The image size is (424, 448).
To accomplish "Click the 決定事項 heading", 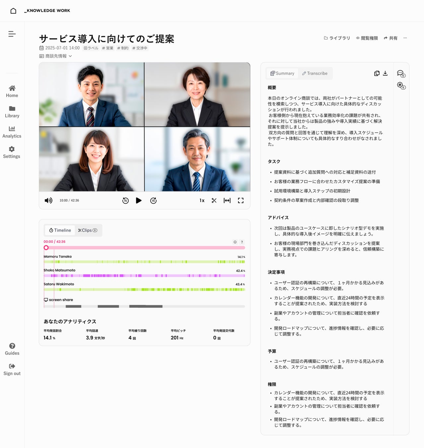I will click(x=276, y=272).
